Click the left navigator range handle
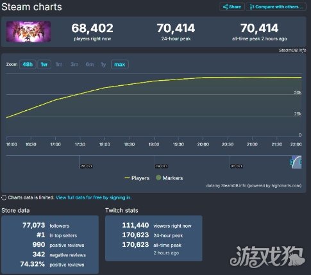Image resolution: width=311 pixels, height=275 pixels. point(292,162)
